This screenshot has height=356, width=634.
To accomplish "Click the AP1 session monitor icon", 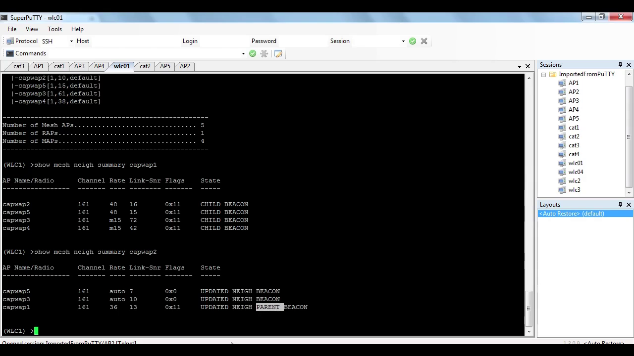I will coord(562,83).
